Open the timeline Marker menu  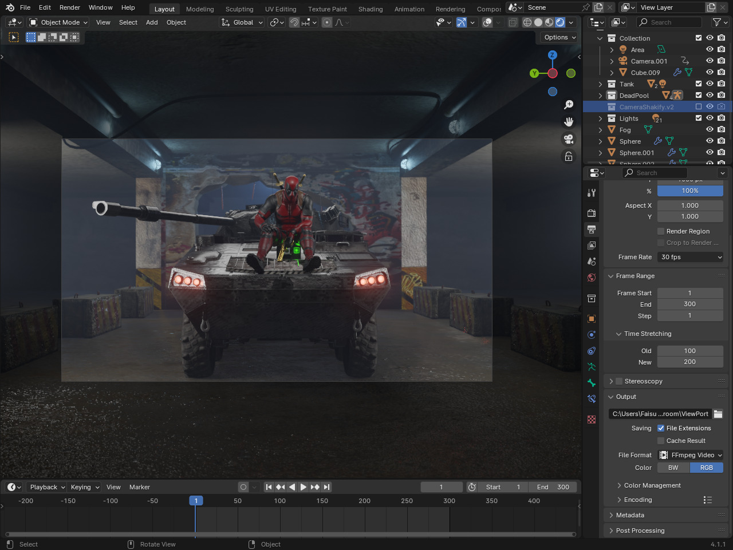pyautogui.click(x=140, y=487)
